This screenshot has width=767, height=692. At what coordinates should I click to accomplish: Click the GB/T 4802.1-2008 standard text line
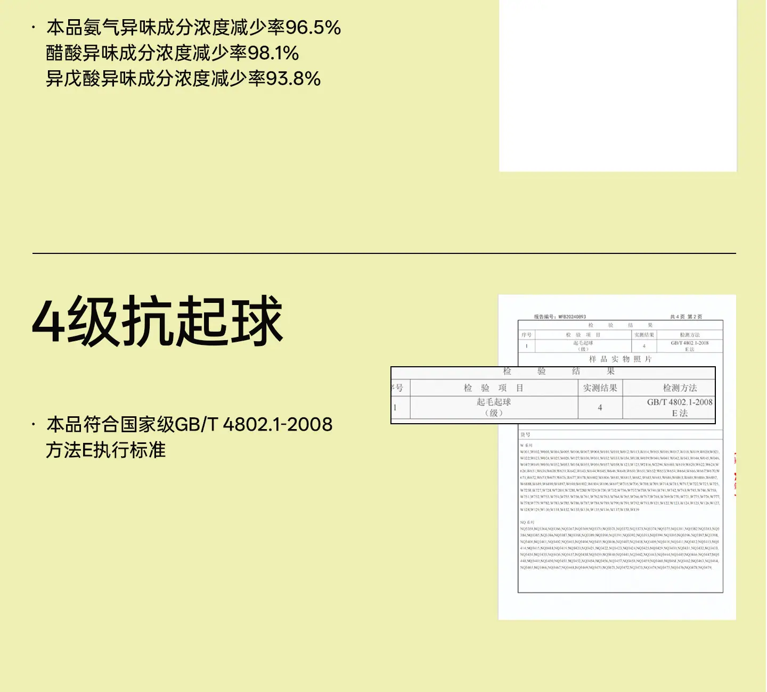pos(190,424)
